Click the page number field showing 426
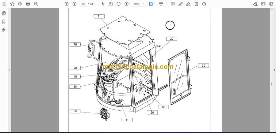The height and width of the screenshot is (133, 276). pos(83,4)
